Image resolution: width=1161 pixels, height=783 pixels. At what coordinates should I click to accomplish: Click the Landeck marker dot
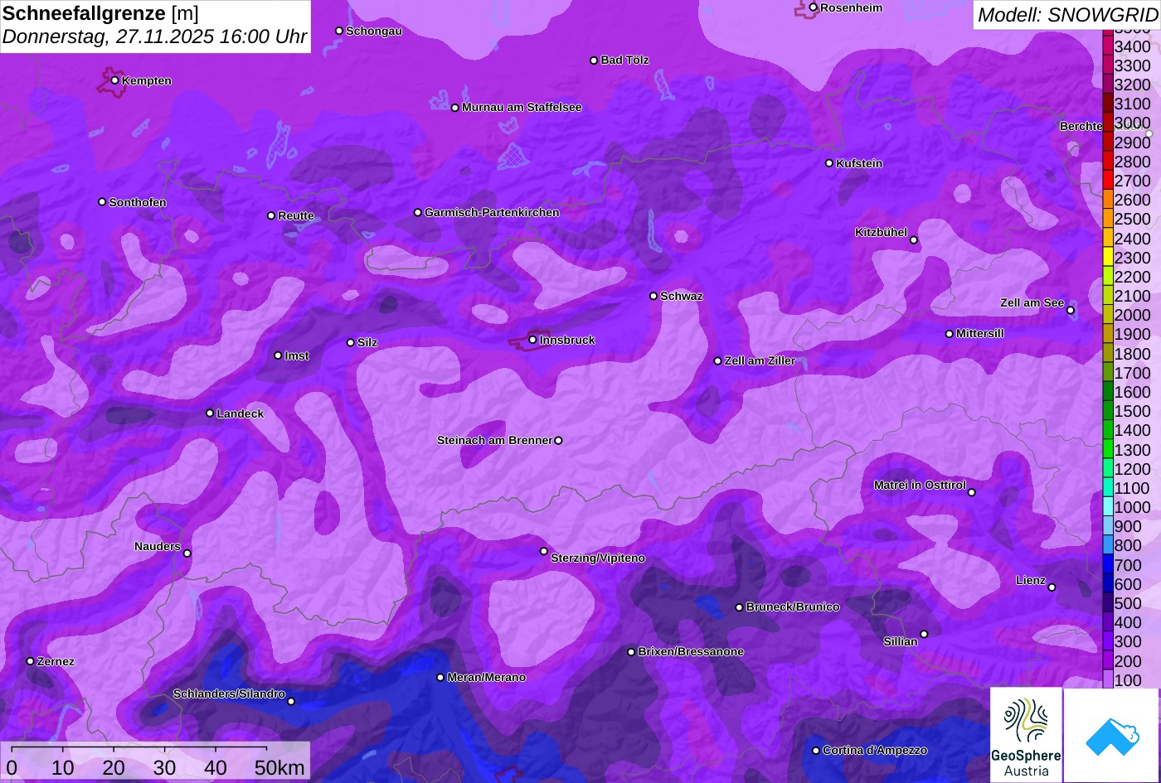click(210, 413)
